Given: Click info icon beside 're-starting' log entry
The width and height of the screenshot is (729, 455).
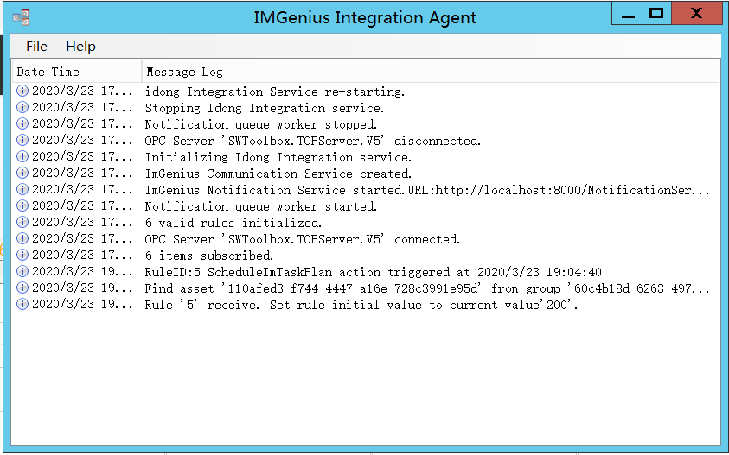Looking at the screenshot, I should pos(22,92).
